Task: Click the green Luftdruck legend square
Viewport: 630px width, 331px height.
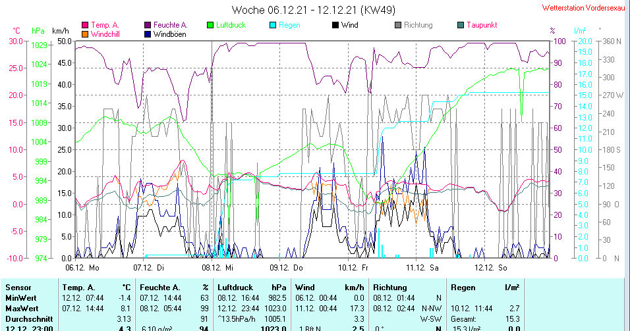Action: [211, 25]
